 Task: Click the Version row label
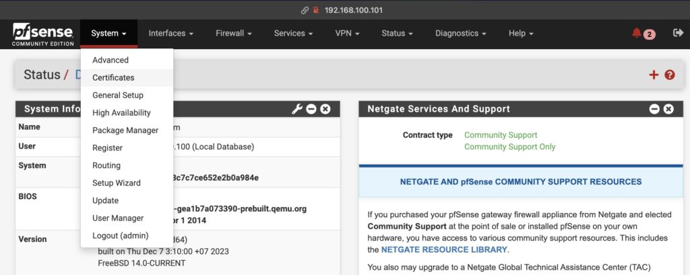click(32, 239)
